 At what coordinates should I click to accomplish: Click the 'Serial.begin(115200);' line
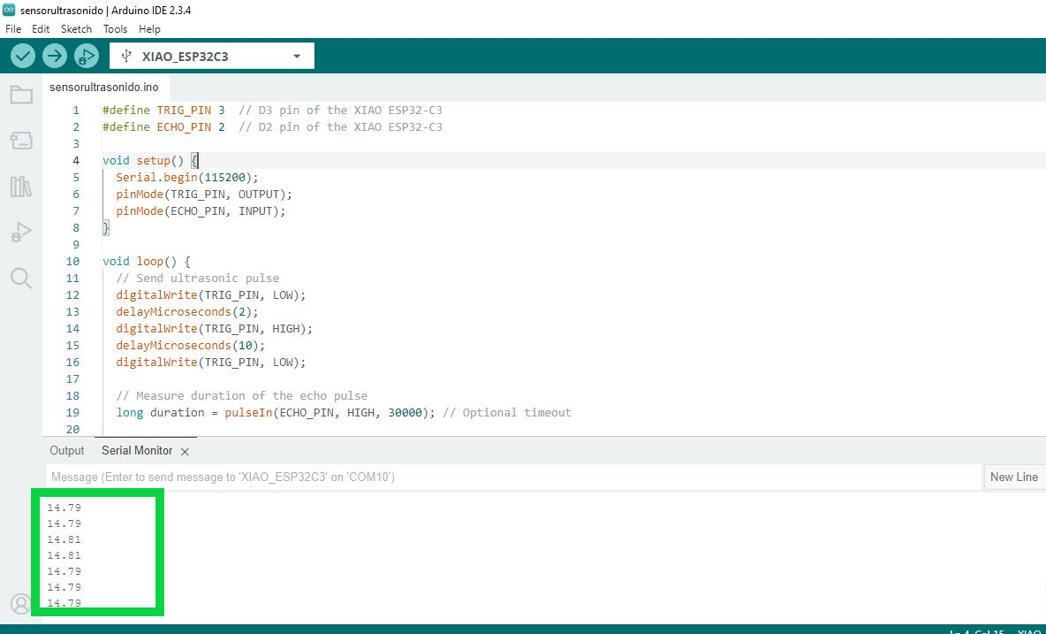click(x=186, y=178)
